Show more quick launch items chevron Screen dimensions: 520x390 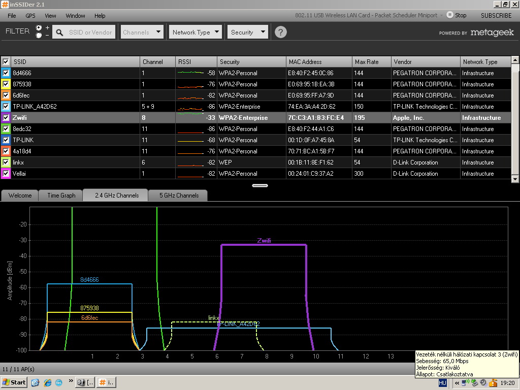click(71, 381)
